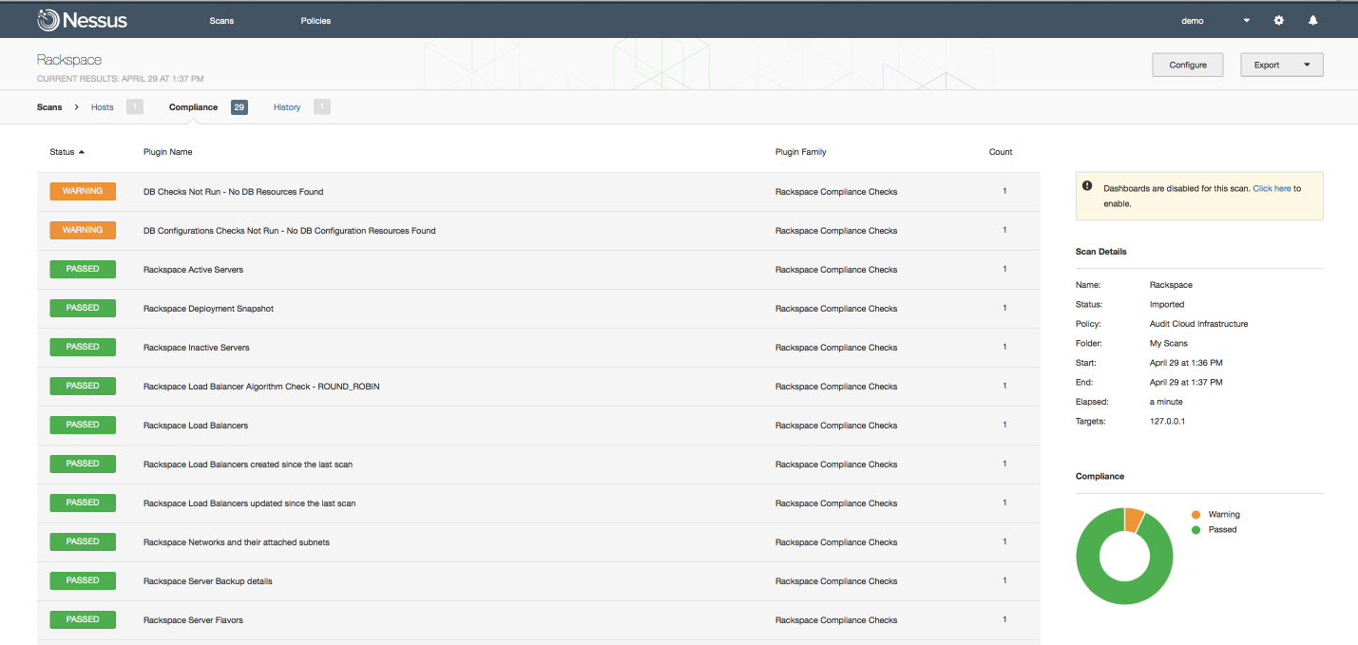Click PASSED badge for Rackspace Active Servers
Screen dimensions: 1358x645
tap(83, 269)
